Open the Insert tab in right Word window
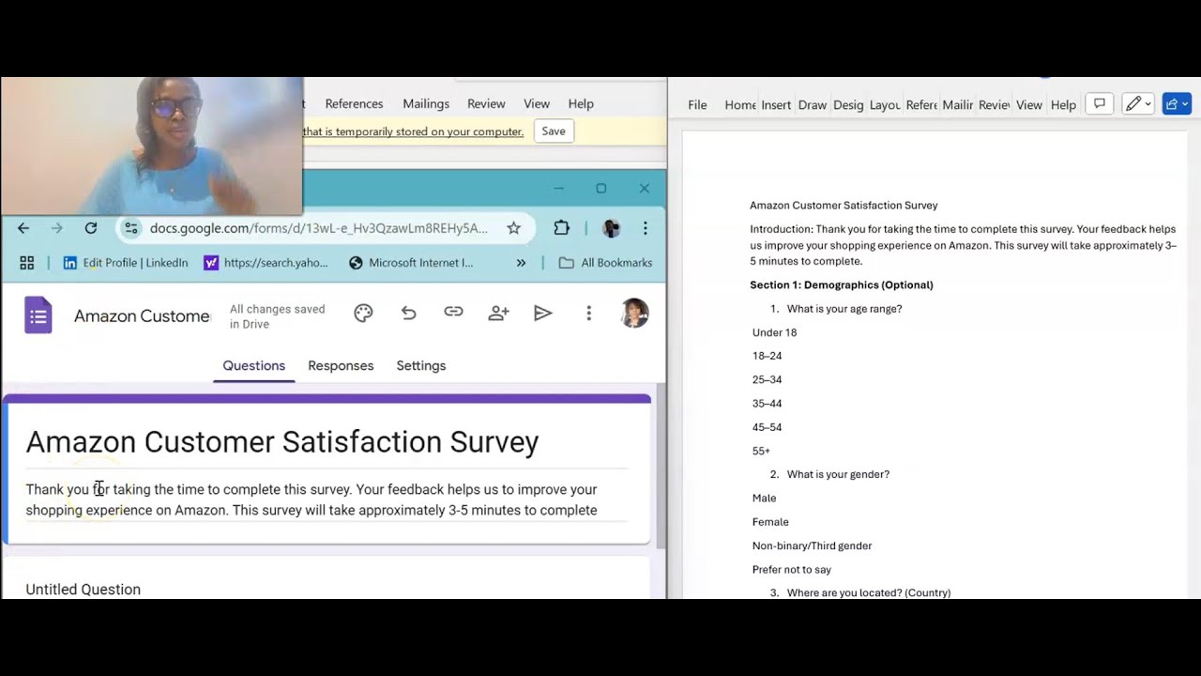Image resolution: width=1201 pixels, height=676 pixels. [776, 105]
